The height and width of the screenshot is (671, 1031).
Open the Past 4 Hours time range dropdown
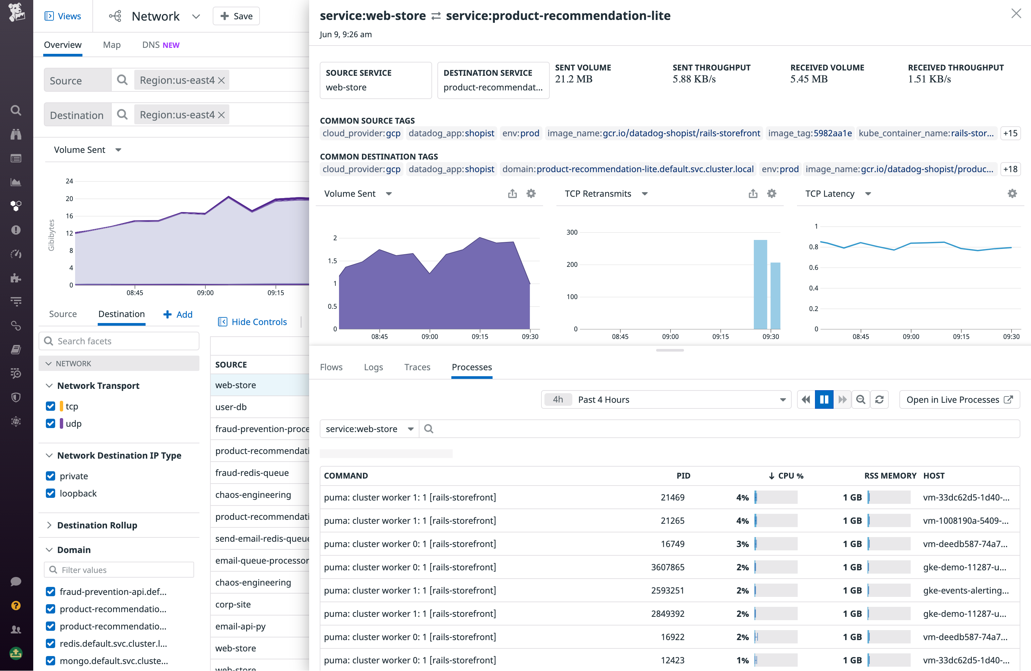pyautogui.click(x=666, y=399)
